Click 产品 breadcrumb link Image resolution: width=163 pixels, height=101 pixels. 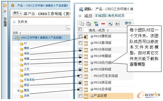click(x=20, y=5)
